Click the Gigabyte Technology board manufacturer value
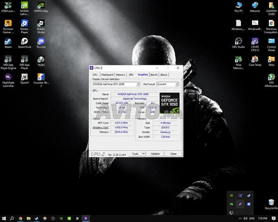The image size is (278, 222). [x=135, y=99]
